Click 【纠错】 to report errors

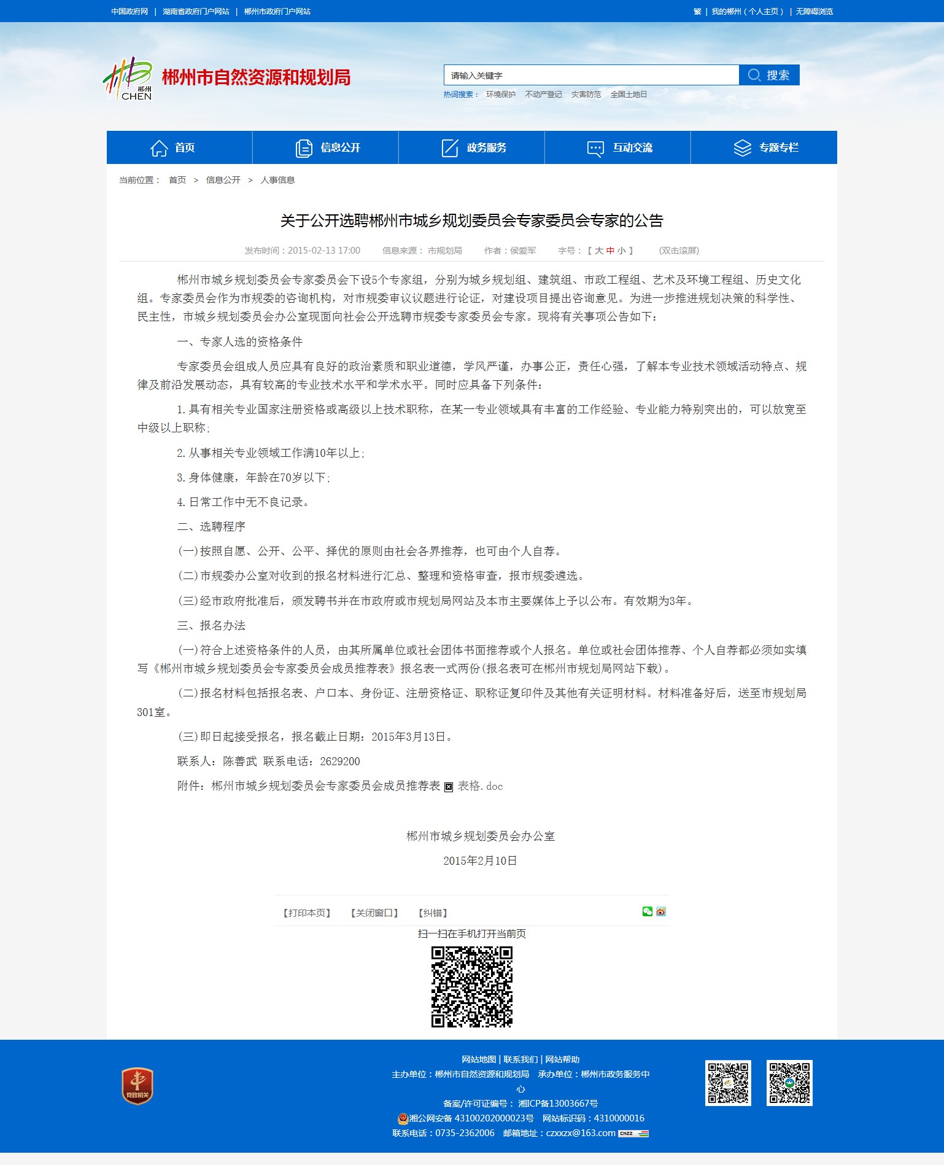433,913
